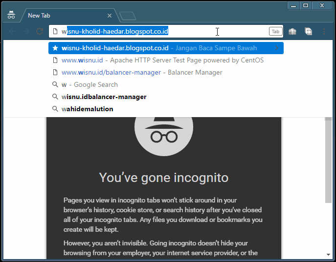Image resolution: width=336 pixels, height=262 pixels.
Task: Expand the arrow on the highlighted suggestion
Action: [277, 48]
